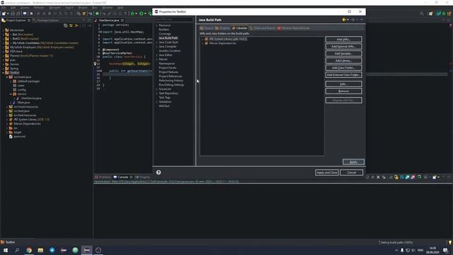Select the Project Natures property page
The image size is (453, 255).
click(168, 72)
